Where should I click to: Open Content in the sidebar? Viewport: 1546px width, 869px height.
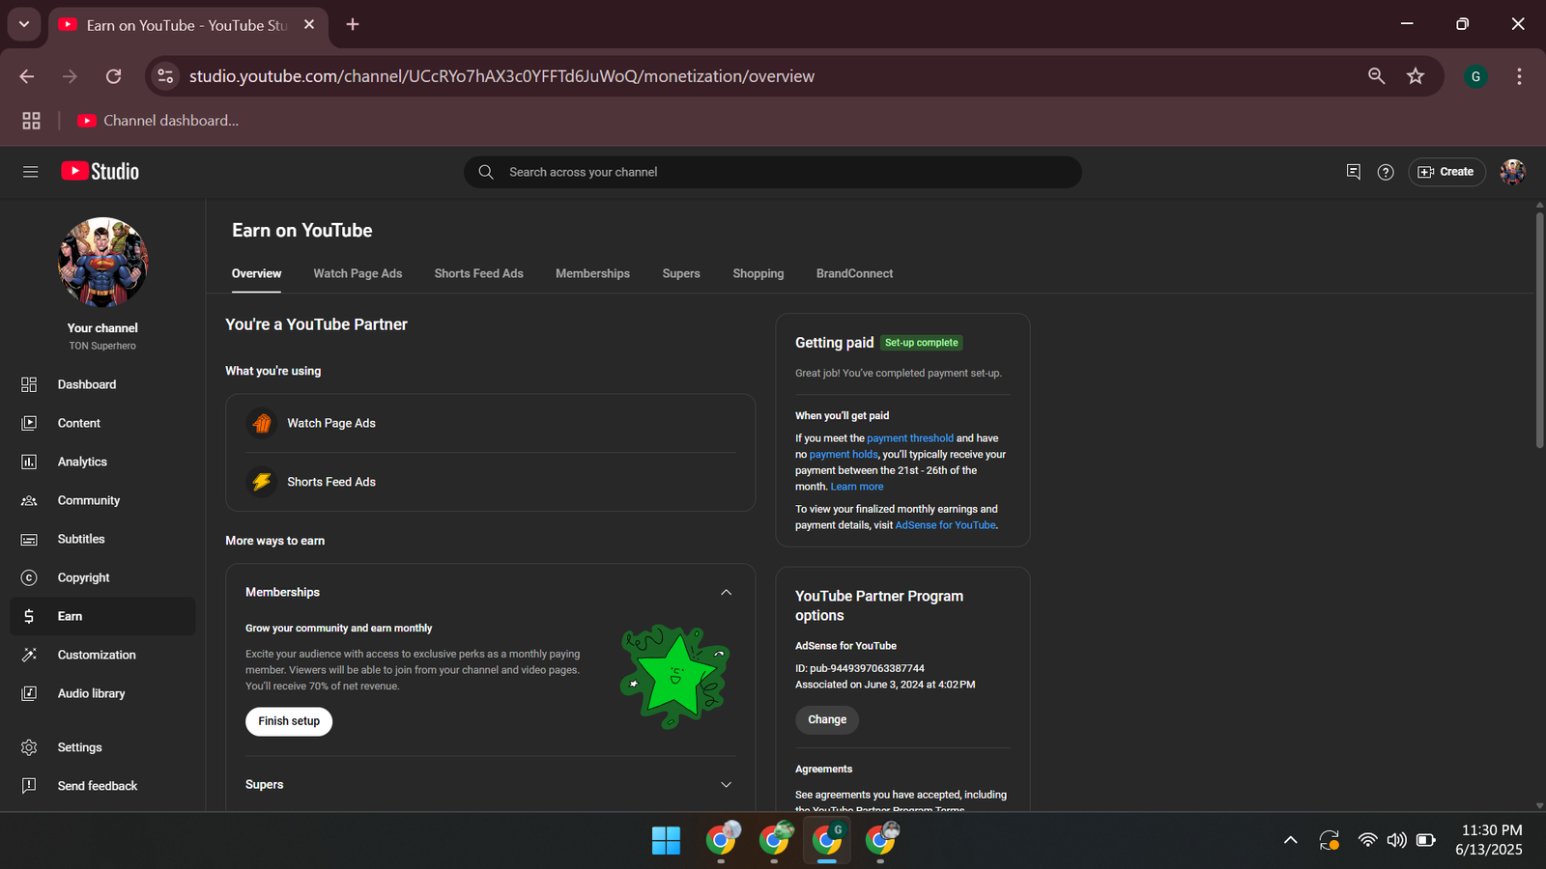[102, 423]
